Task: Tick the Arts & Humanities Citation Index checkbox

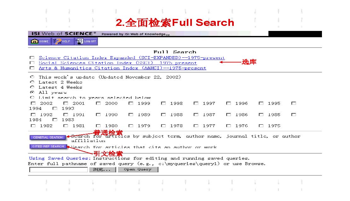Action: tap(32, 68)
